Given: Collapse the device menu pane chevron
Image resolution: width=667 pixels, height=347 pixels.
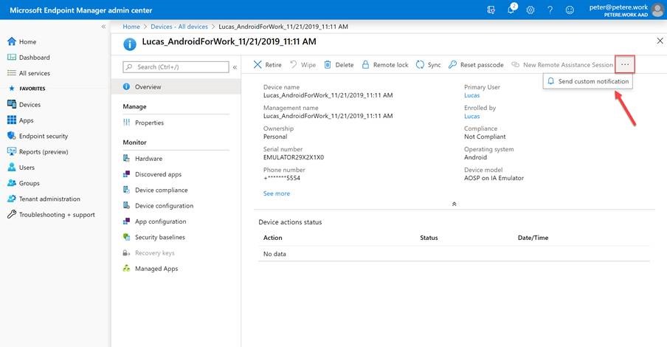Looking at the screenshot, I should (x=235, y=67).
